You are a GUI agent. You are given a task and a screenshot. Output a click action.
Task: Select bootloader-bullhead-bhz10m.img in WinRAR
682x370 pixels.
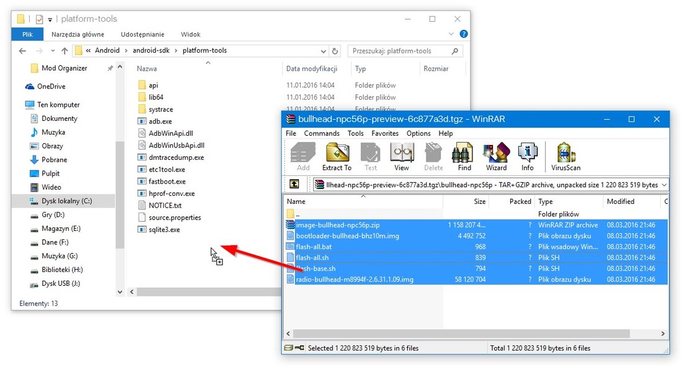click(347, 236)
